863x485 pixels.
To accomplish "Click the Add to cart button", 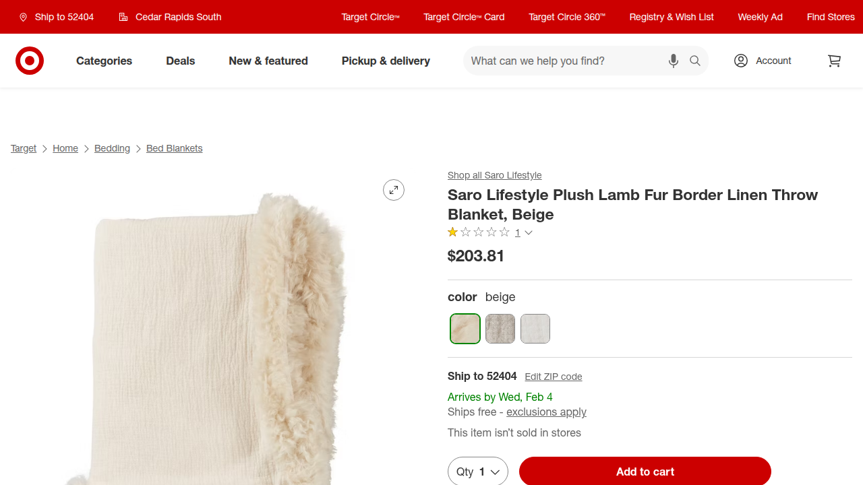I will coord(645,472).
